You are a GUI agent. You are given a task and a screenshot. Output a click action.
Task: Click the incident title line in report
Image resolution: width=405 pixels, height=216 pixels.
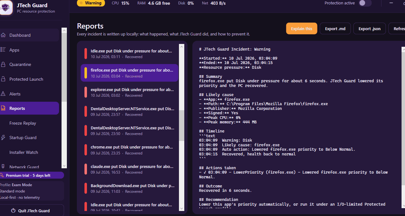click(235, 49)
